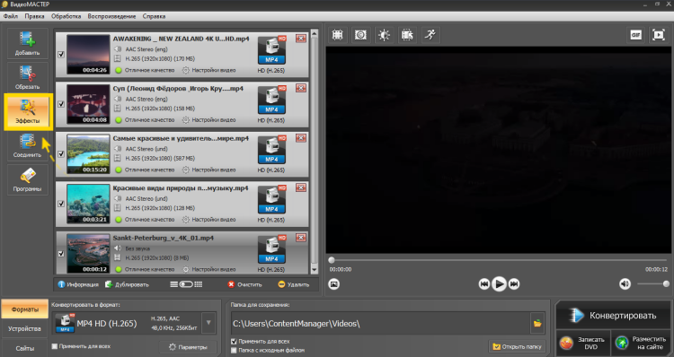Click the crop frame icon above preview
Viewport: 674px width, 357px height.
click(x=337, y=35)
